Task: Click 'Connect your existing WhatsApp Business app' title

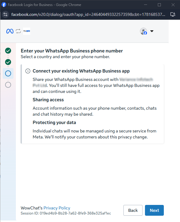Action: [81, 71]
